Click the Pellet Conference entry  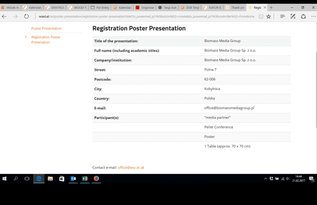pyautogui.click(x=218, y=127)
